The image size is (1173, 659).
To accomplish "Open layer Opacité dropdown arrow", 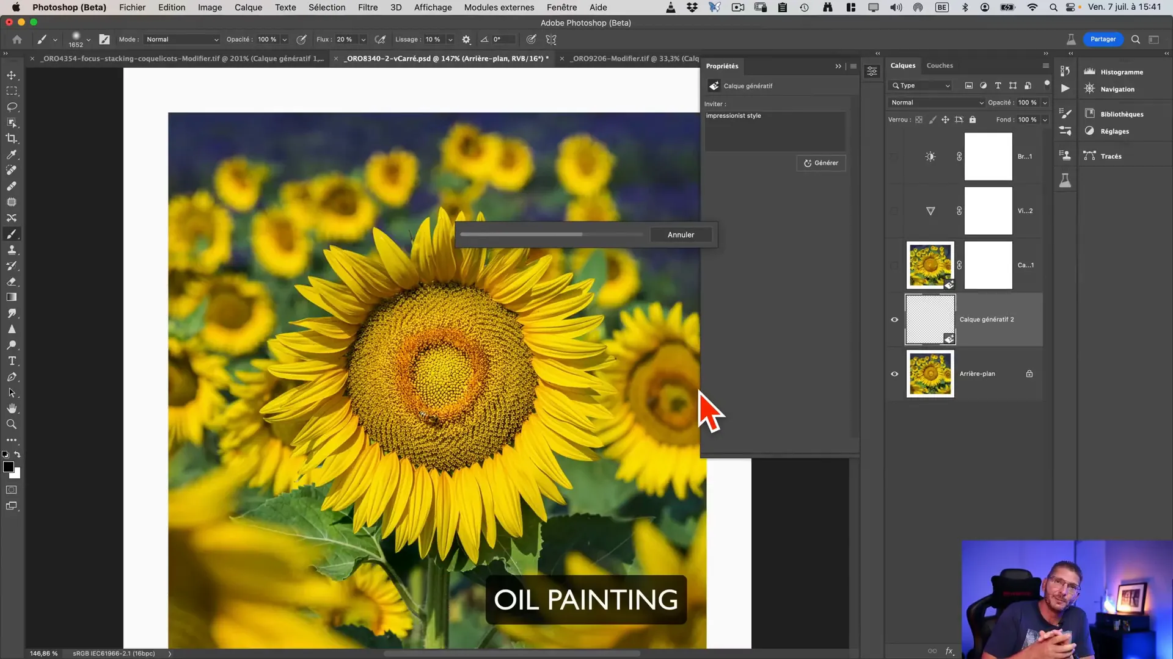I will click(x=1045, y=103).
